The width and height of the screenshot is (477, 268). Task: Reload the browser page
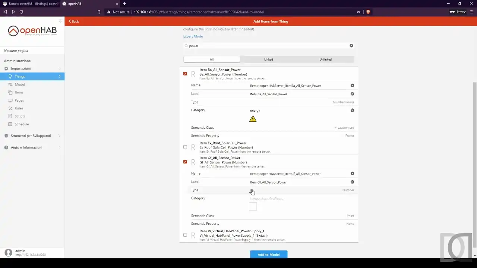21,12
